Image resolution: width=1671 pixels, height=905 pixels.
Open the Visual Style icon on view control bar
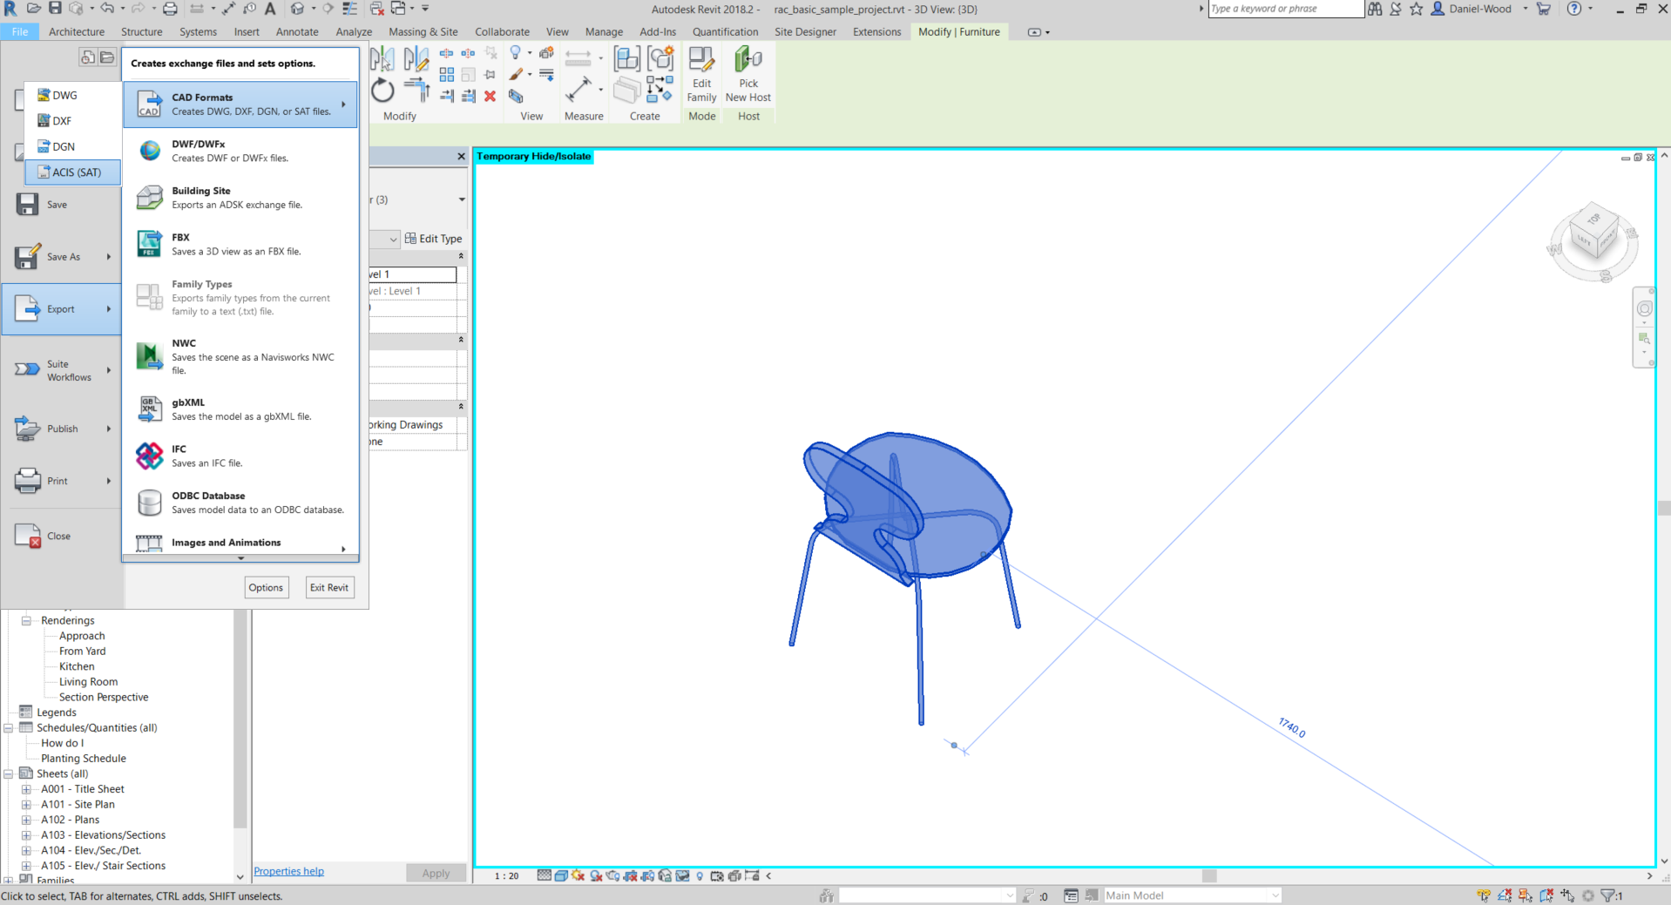coord(560,876)
